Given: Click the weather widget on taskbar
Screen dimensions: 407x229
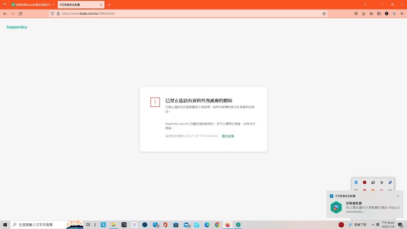Looking at the screenshot, I should point(358,224).
